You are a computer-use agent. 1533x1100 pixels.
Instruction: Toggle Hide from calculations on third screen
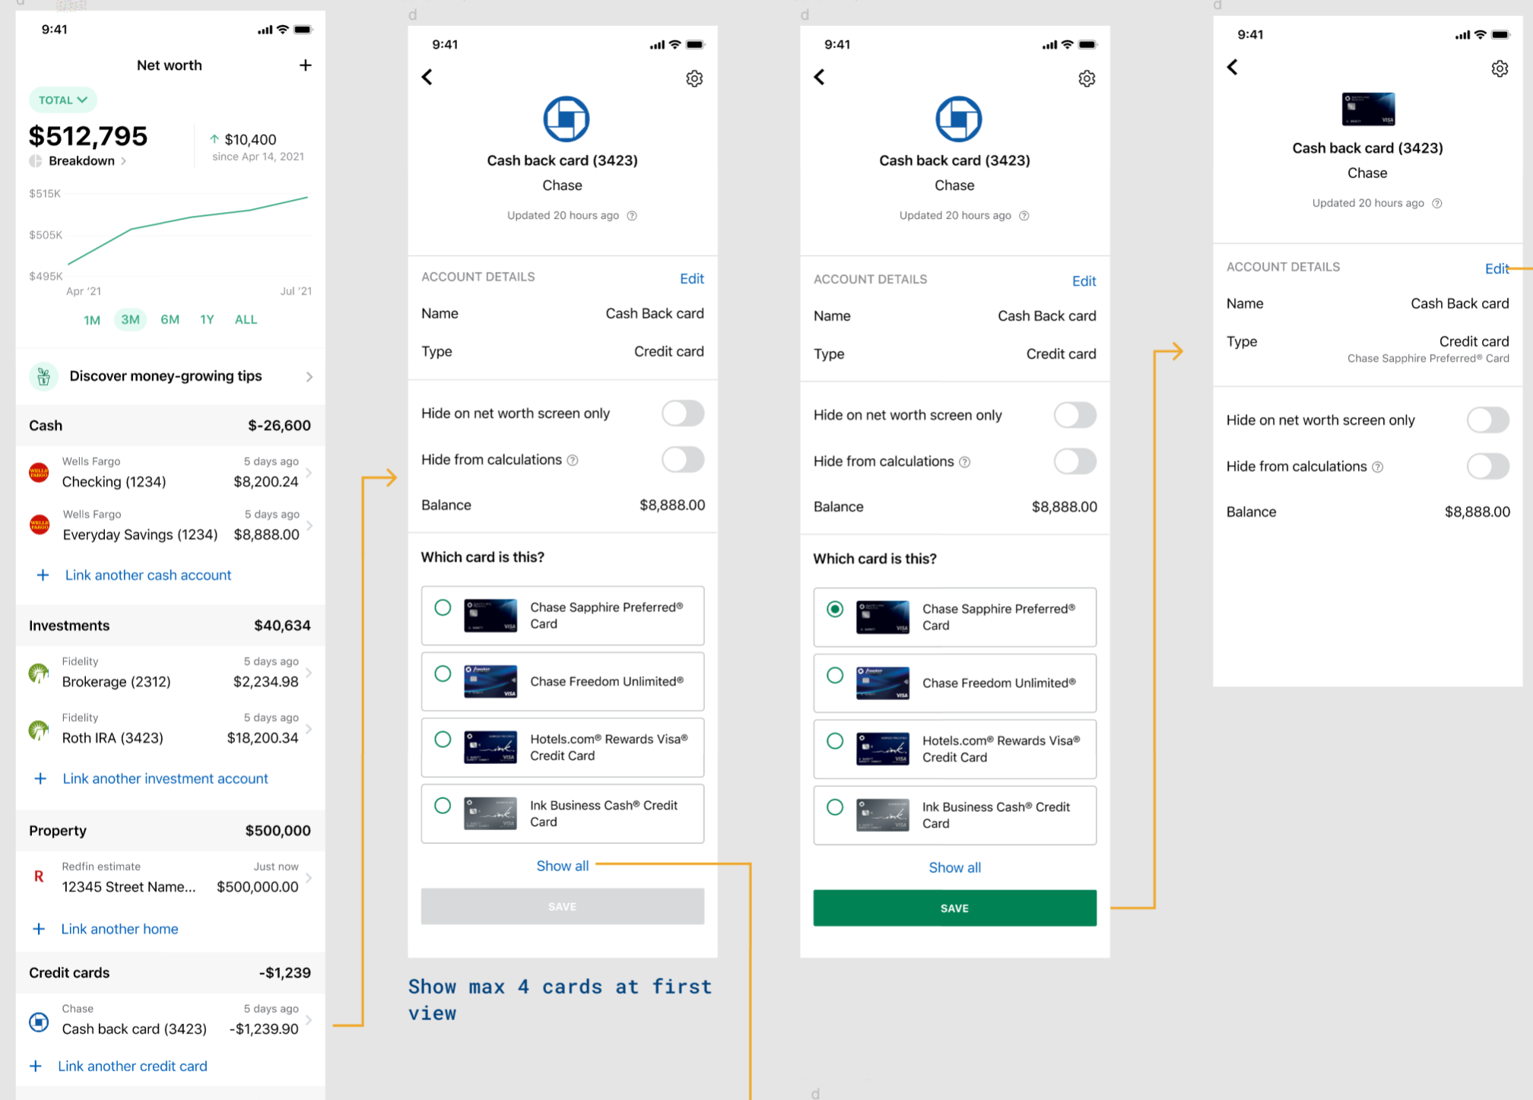click(1074, 461)
